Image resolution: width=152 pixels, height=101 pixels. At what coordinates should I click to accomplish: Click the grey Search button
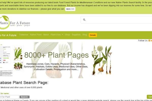click(25, 97)
